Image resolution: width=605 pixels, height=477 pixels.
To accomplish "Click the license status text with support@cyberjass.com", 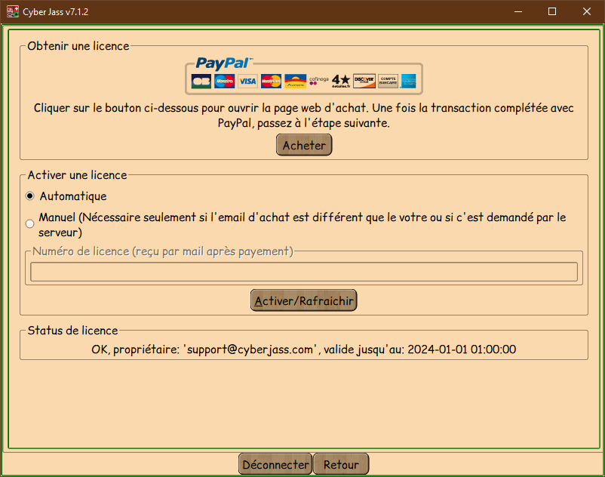I will (304, 349).
